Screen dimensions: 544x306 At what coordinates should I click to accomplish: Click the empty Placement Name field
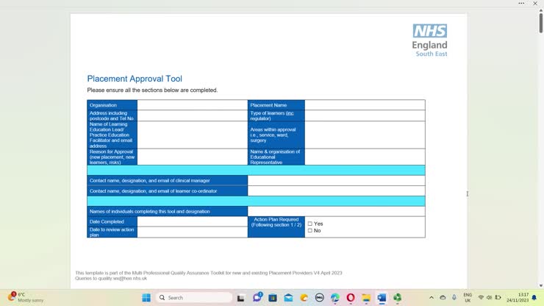(x=365, y=105)
